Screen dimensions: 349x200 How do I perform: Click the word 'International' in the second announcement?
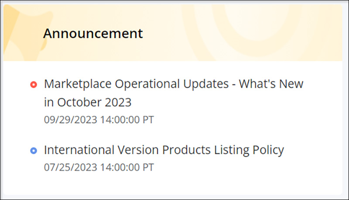click(79, 150)
